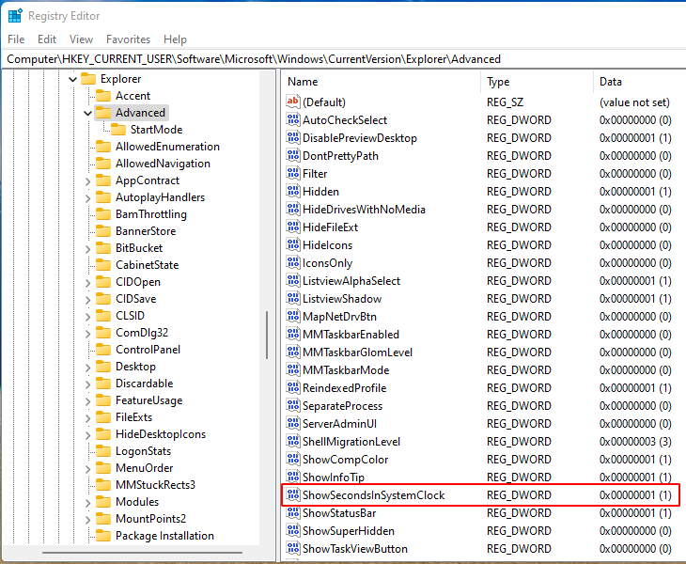Click the ListviewAlphaSelect value icon
Viewport: 686px width, 564px height.
click(292, 280)
